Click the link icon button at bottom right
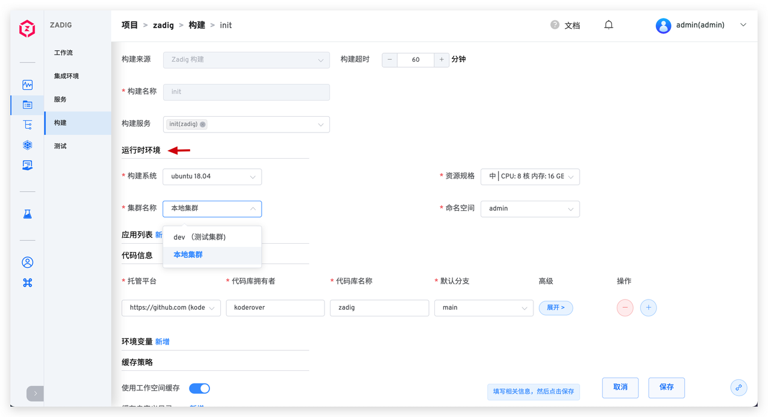Image resolution: width=768 pixels, height=417 pixels. point(739,388)
